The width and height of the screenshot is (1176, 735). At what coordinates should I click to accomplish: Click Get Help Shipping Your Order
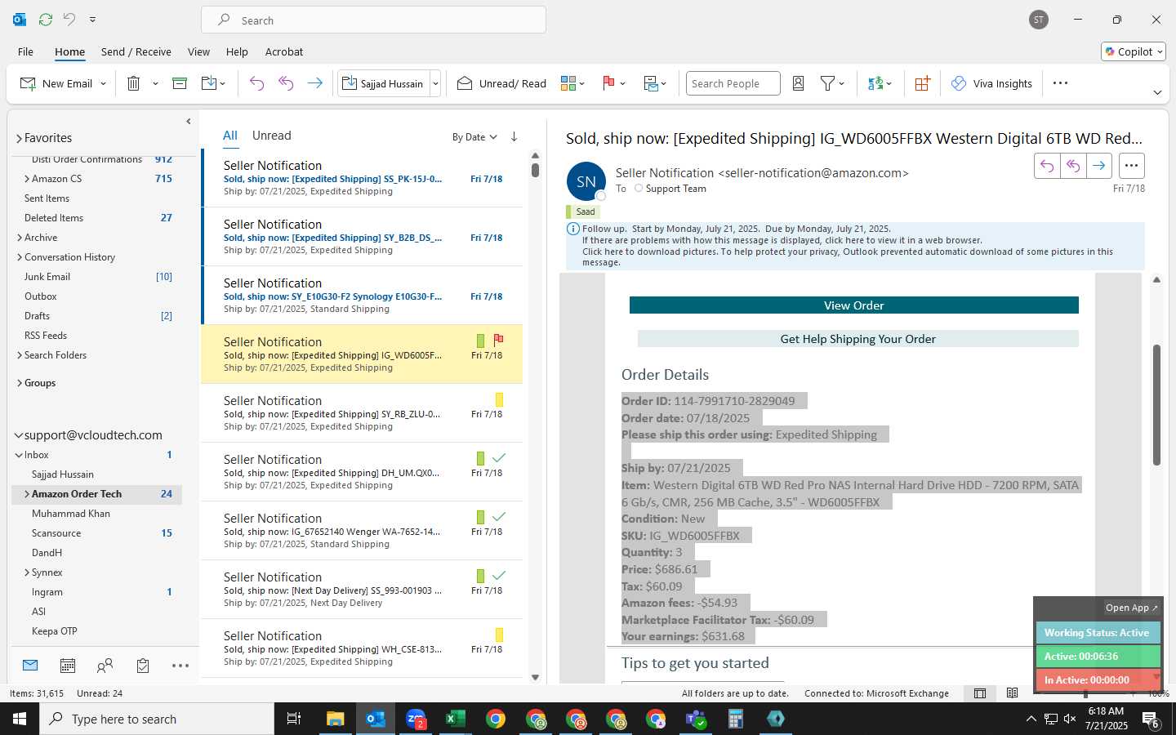857,339
